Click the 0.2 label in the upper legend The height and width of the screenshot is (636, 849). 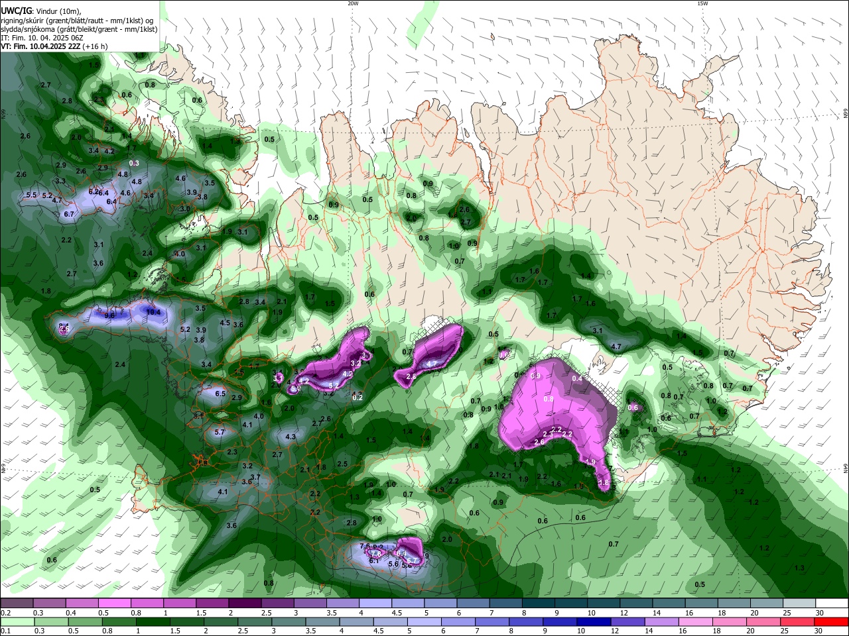5,613
